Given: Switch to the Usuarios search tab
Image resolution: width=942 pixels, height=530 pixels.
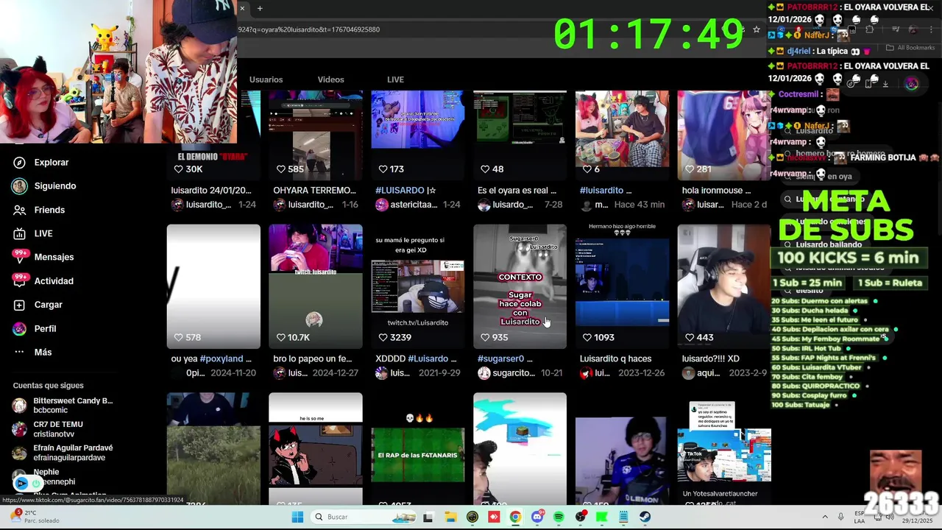Looking at the screenshot, I should [266, 79].
